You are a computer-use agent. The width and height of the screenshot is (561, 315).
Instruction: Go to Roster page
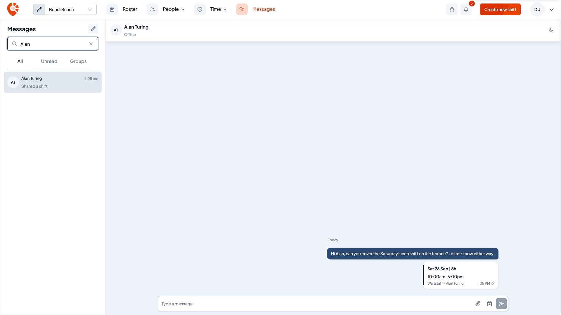pyautogui.click(x=130, y=9)
